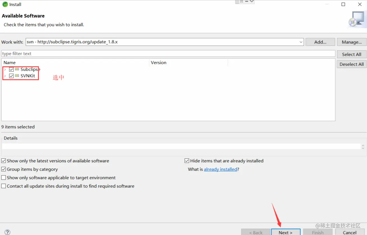Expand the SVNKit tree node
The image size is (367, 235).
tap(5, 76)
